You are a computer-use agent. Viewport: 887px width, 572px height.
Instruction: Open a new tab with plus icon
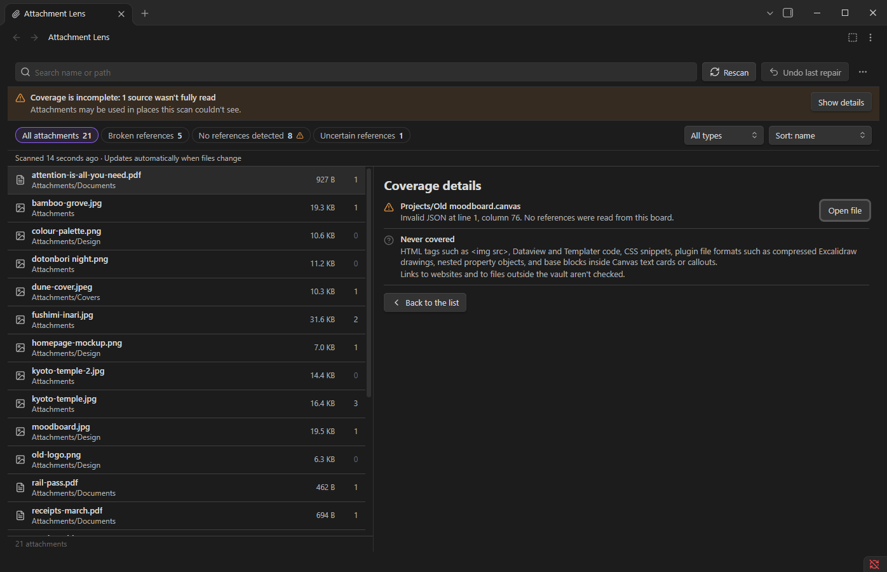(145, 13)
